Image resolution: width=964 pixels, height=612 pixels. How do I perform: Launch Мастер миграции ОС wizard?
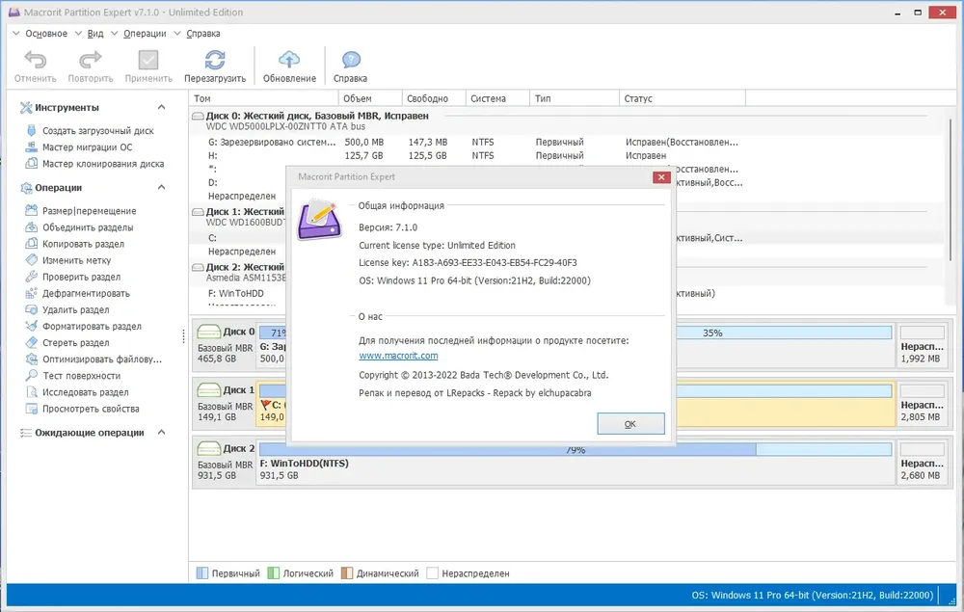pos(87,147)
